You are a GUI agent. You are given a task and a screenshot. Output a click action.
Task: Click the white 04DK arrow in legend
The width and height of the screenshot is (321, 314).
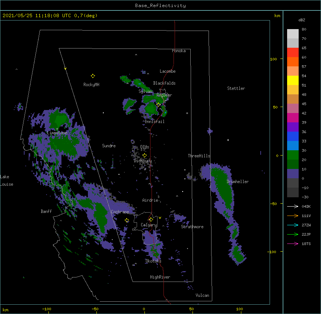[x=293, y=206]
